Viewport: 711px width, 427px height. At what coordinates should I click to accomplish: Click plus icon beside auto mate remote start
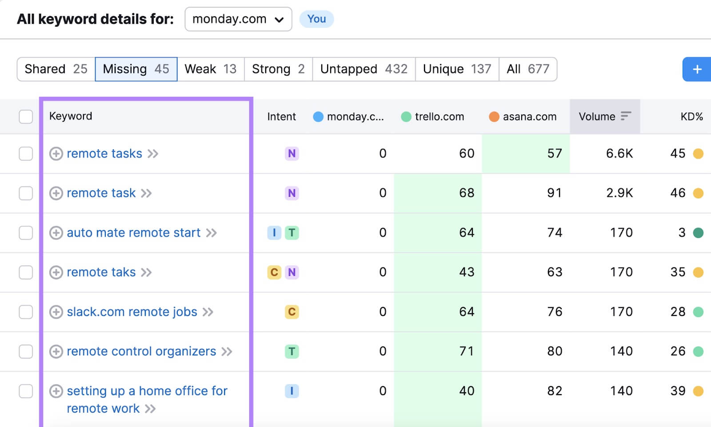point(56,233)
